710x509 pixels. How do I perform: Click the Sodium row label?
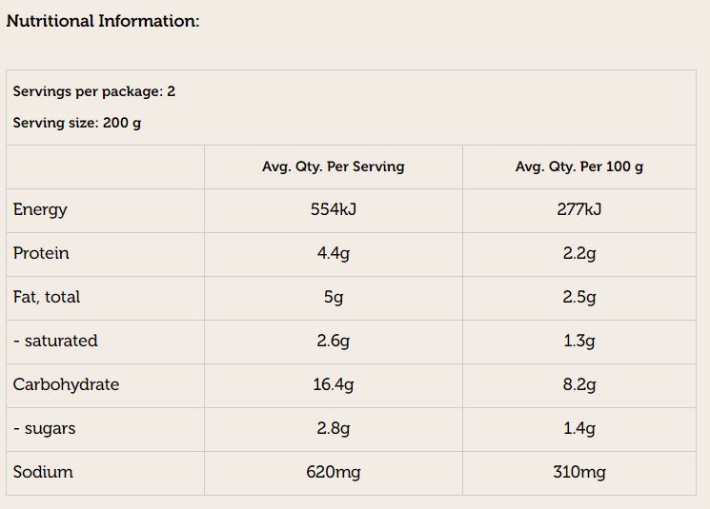[x=43, y=472]
